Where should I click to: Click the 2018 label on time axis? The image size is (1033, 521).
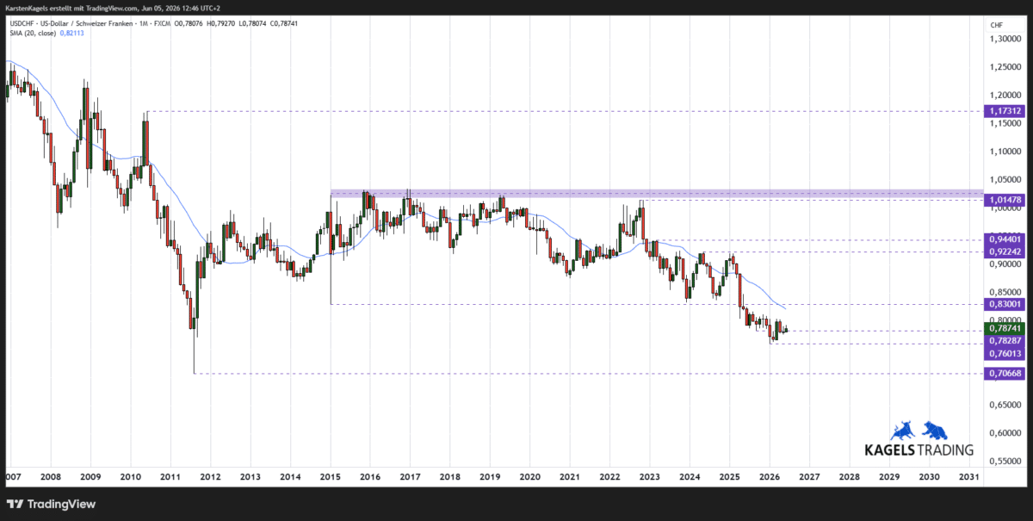449,476
